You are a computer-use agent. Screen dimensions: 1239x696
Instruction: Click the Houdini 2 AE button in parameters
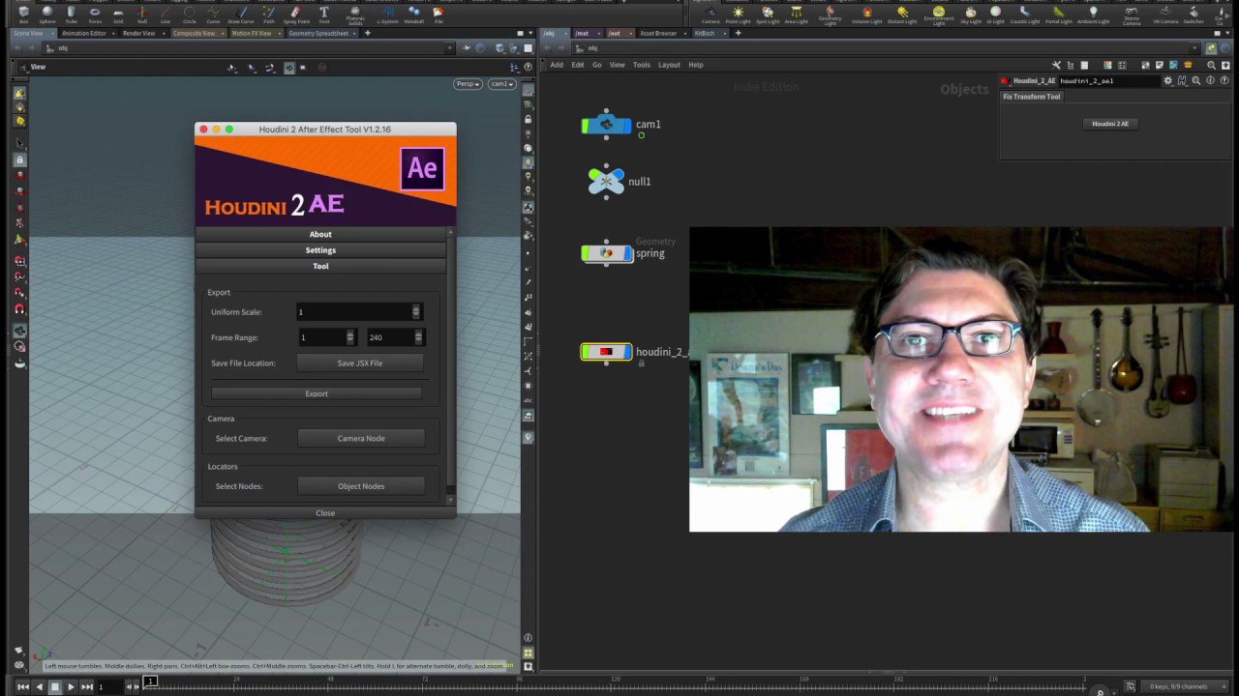[x=1110, y=124]
